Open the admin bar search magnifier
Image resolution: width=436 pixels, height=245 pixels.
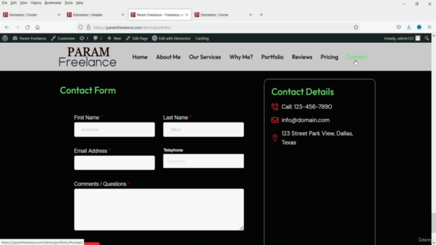[427, 38]
